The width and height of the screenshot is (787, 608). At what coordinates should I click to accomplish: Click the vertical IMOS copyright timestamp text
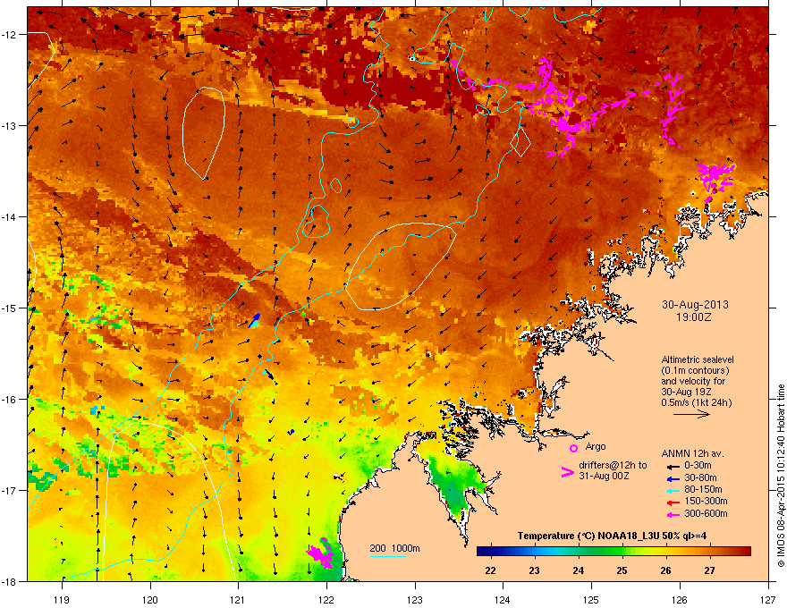click(x=781, y=476)
